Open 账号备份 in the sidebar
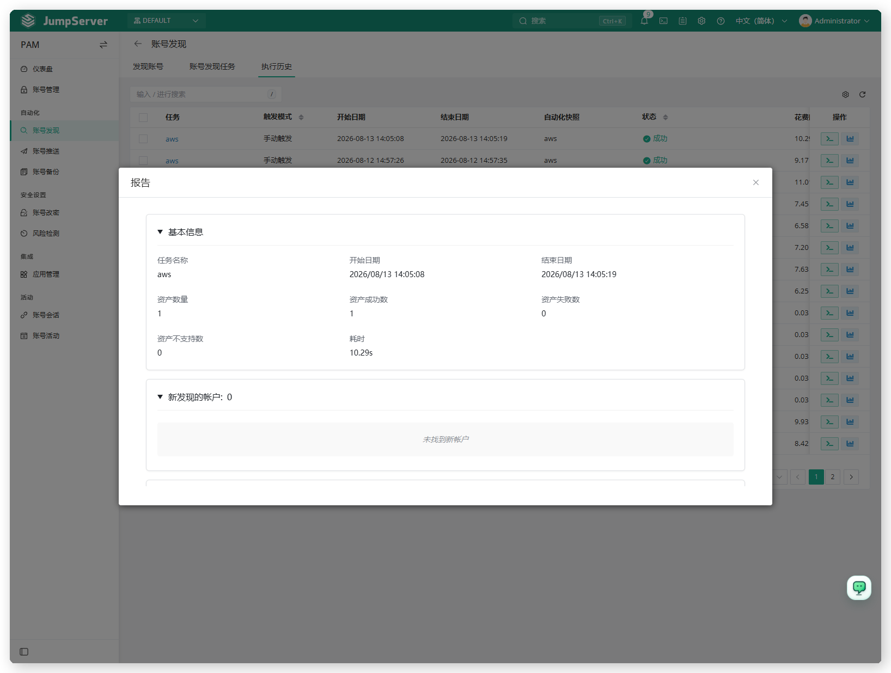 (x=64, y=172)
